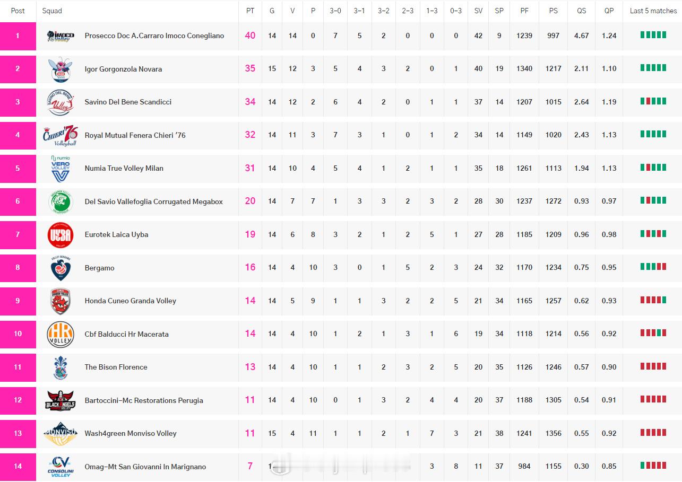This screenshot has width=682, height=482.
Task: Click Milan's 31 points value
Action: [x=250, y=168]
